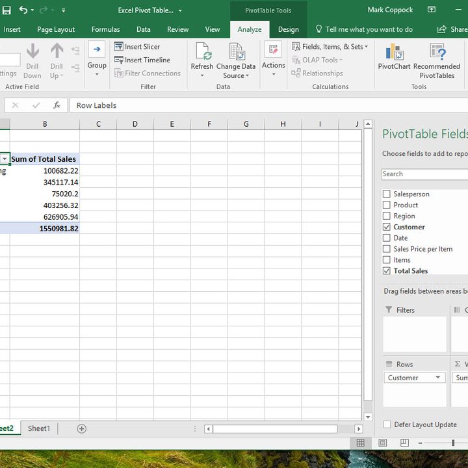The height and width of the screenshot is (468, 468).
Task: Switch to Sheet1 tab
Action: (x=39, y=428)
